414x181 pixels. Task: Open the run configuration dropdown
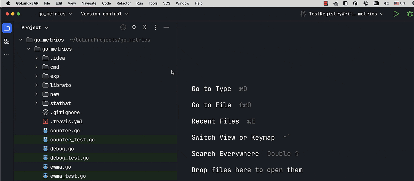[342, 14]
